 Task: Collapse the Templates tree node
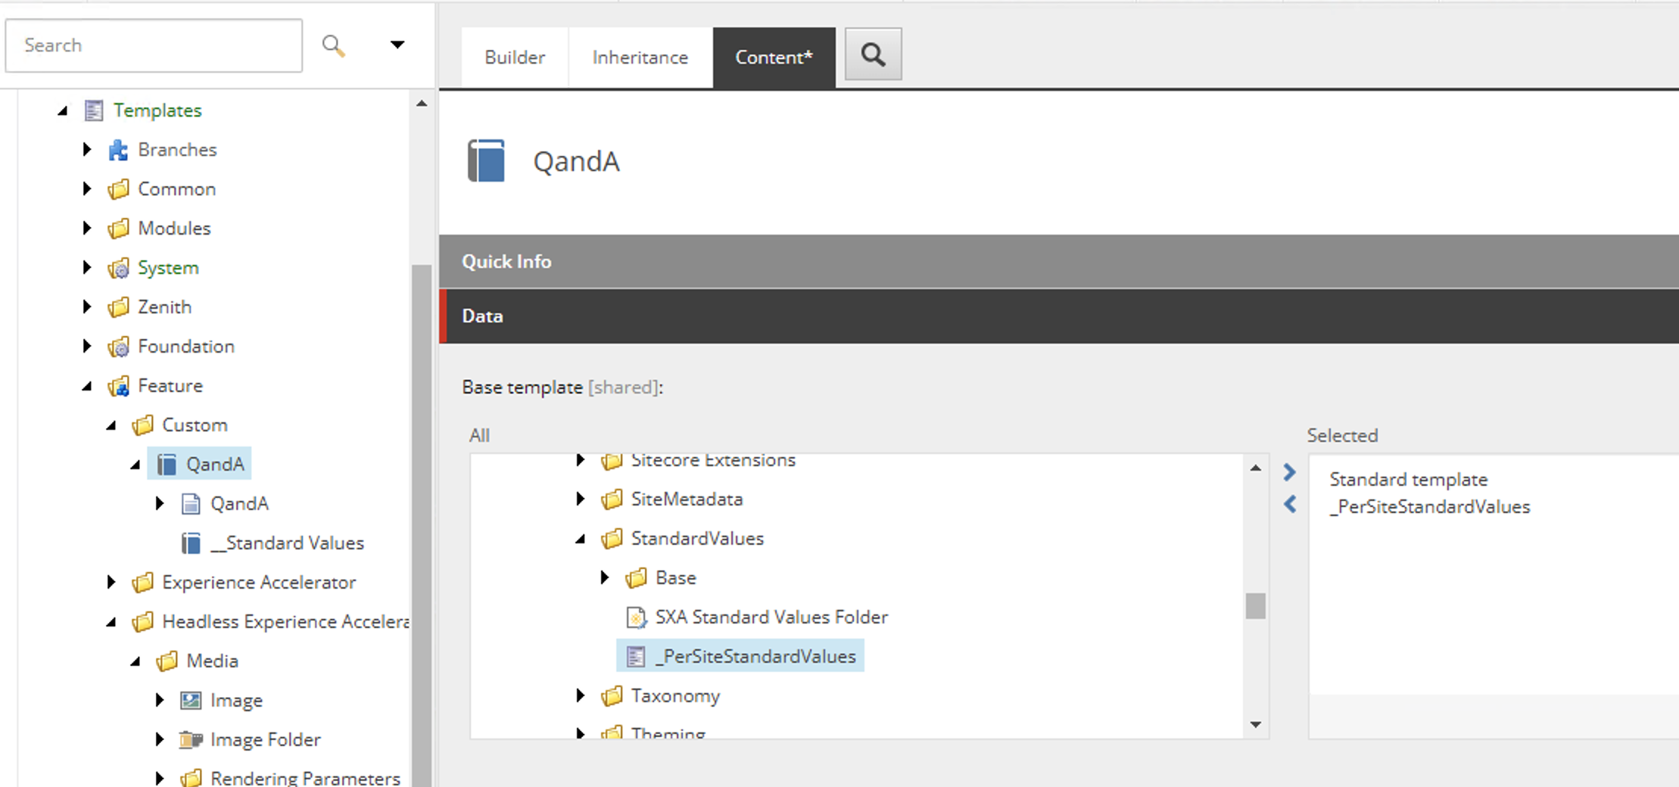[x=63, y=111]
